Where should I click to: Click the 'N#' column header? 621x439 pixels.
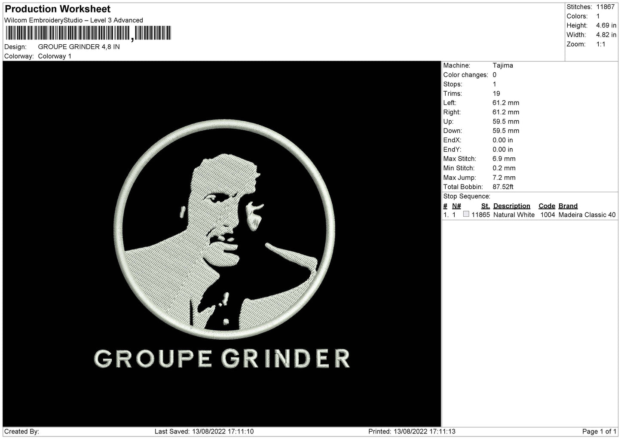coord(456,206)
